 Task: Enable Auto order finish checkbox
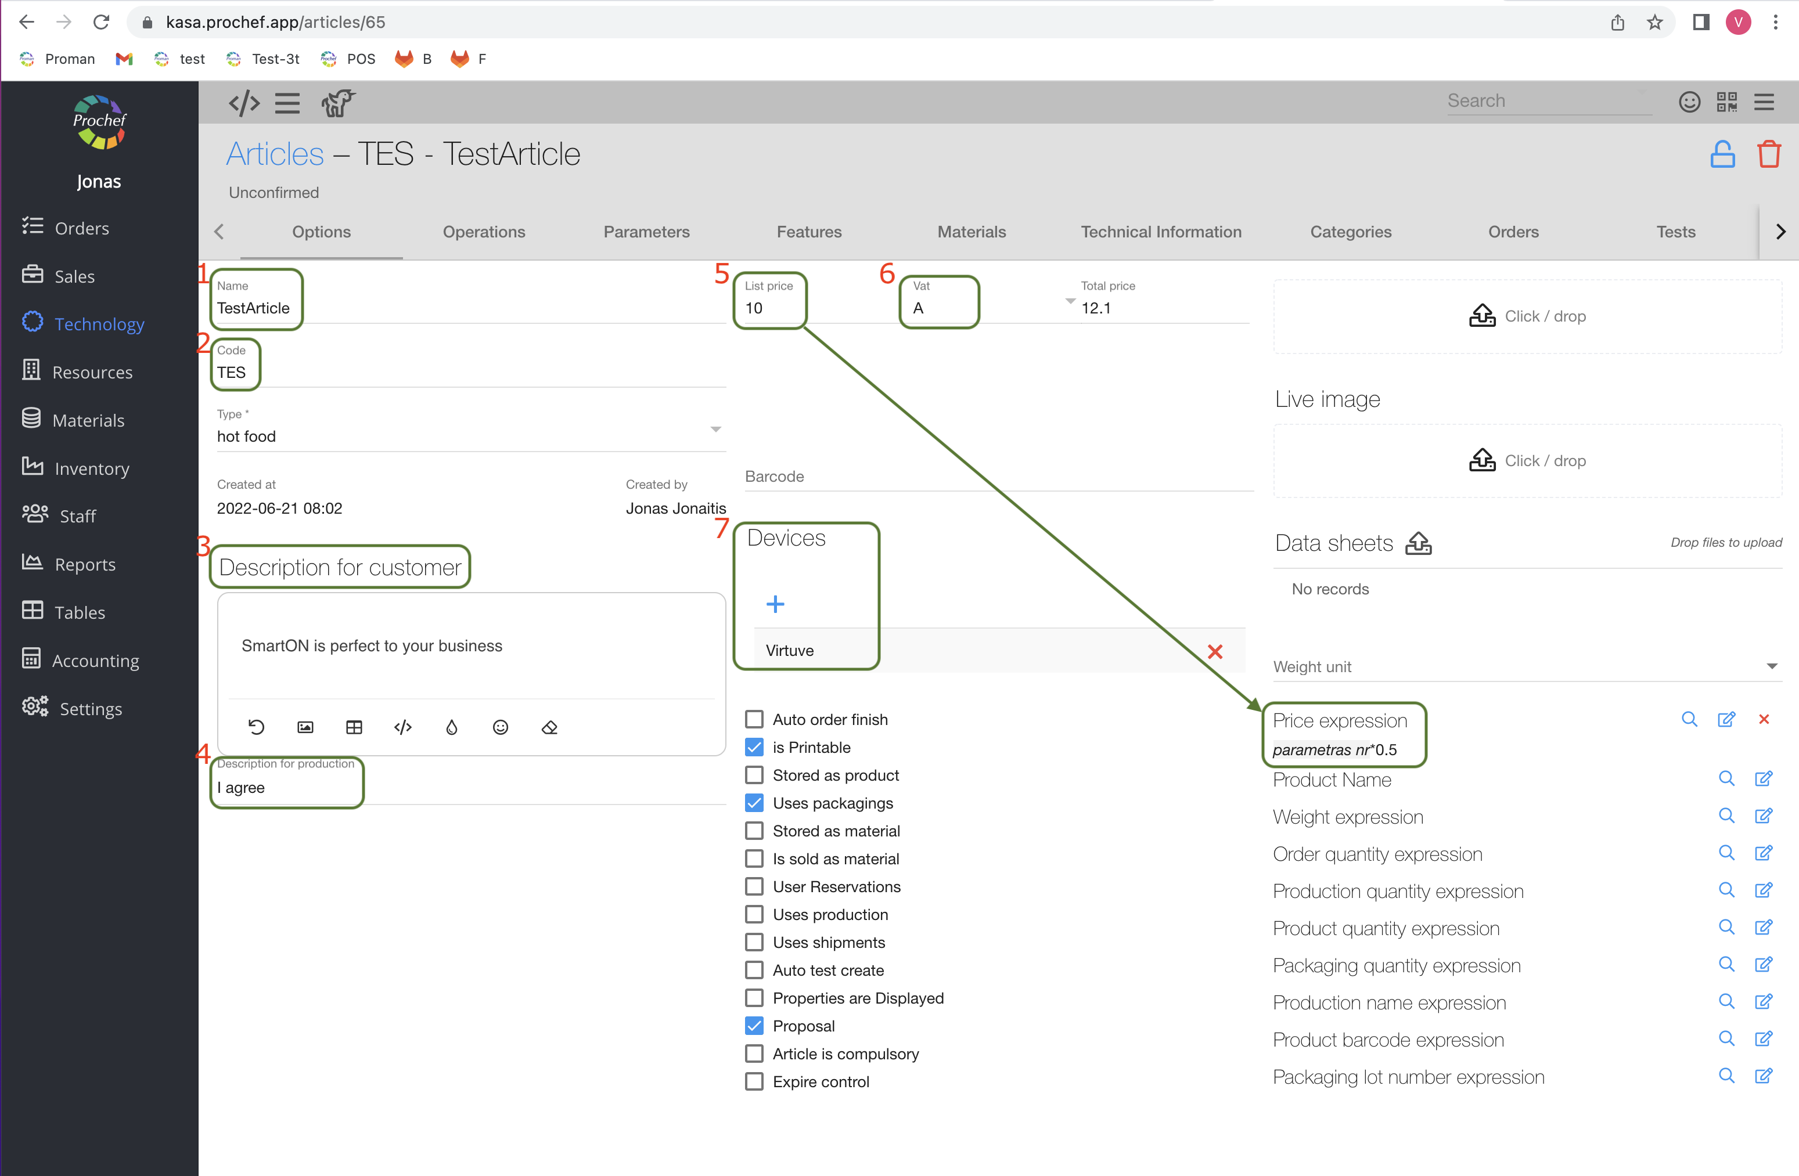point(754,720)
